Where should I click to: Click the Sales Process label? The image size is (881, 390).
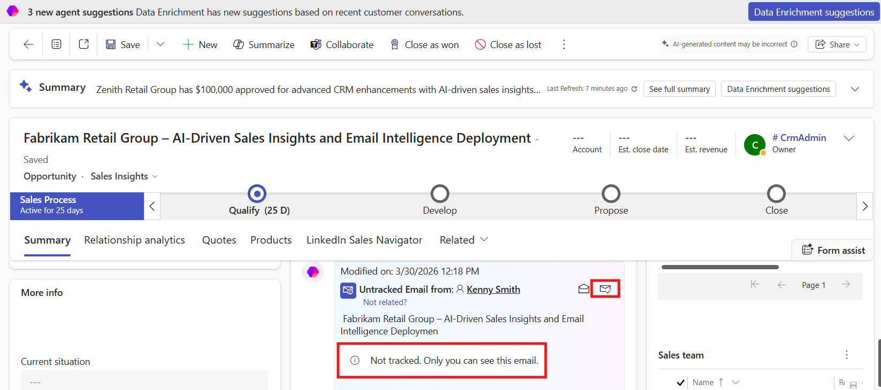tap(48, 200)
